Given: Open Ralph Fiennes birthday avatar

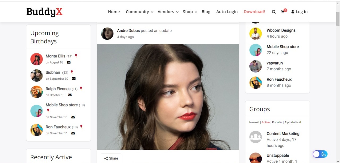Looking at the screenshot, I should point(37,92).
